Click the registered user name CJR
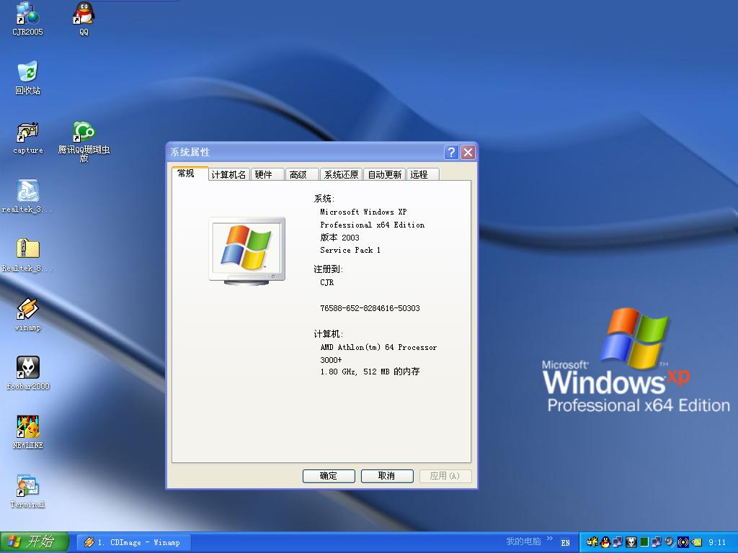Image resolution: width=738 pixels, height=553 pixels. tap(327, 282)
